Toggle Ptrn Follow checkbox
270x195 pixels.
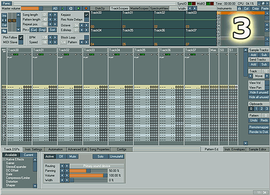coord(21,37)
